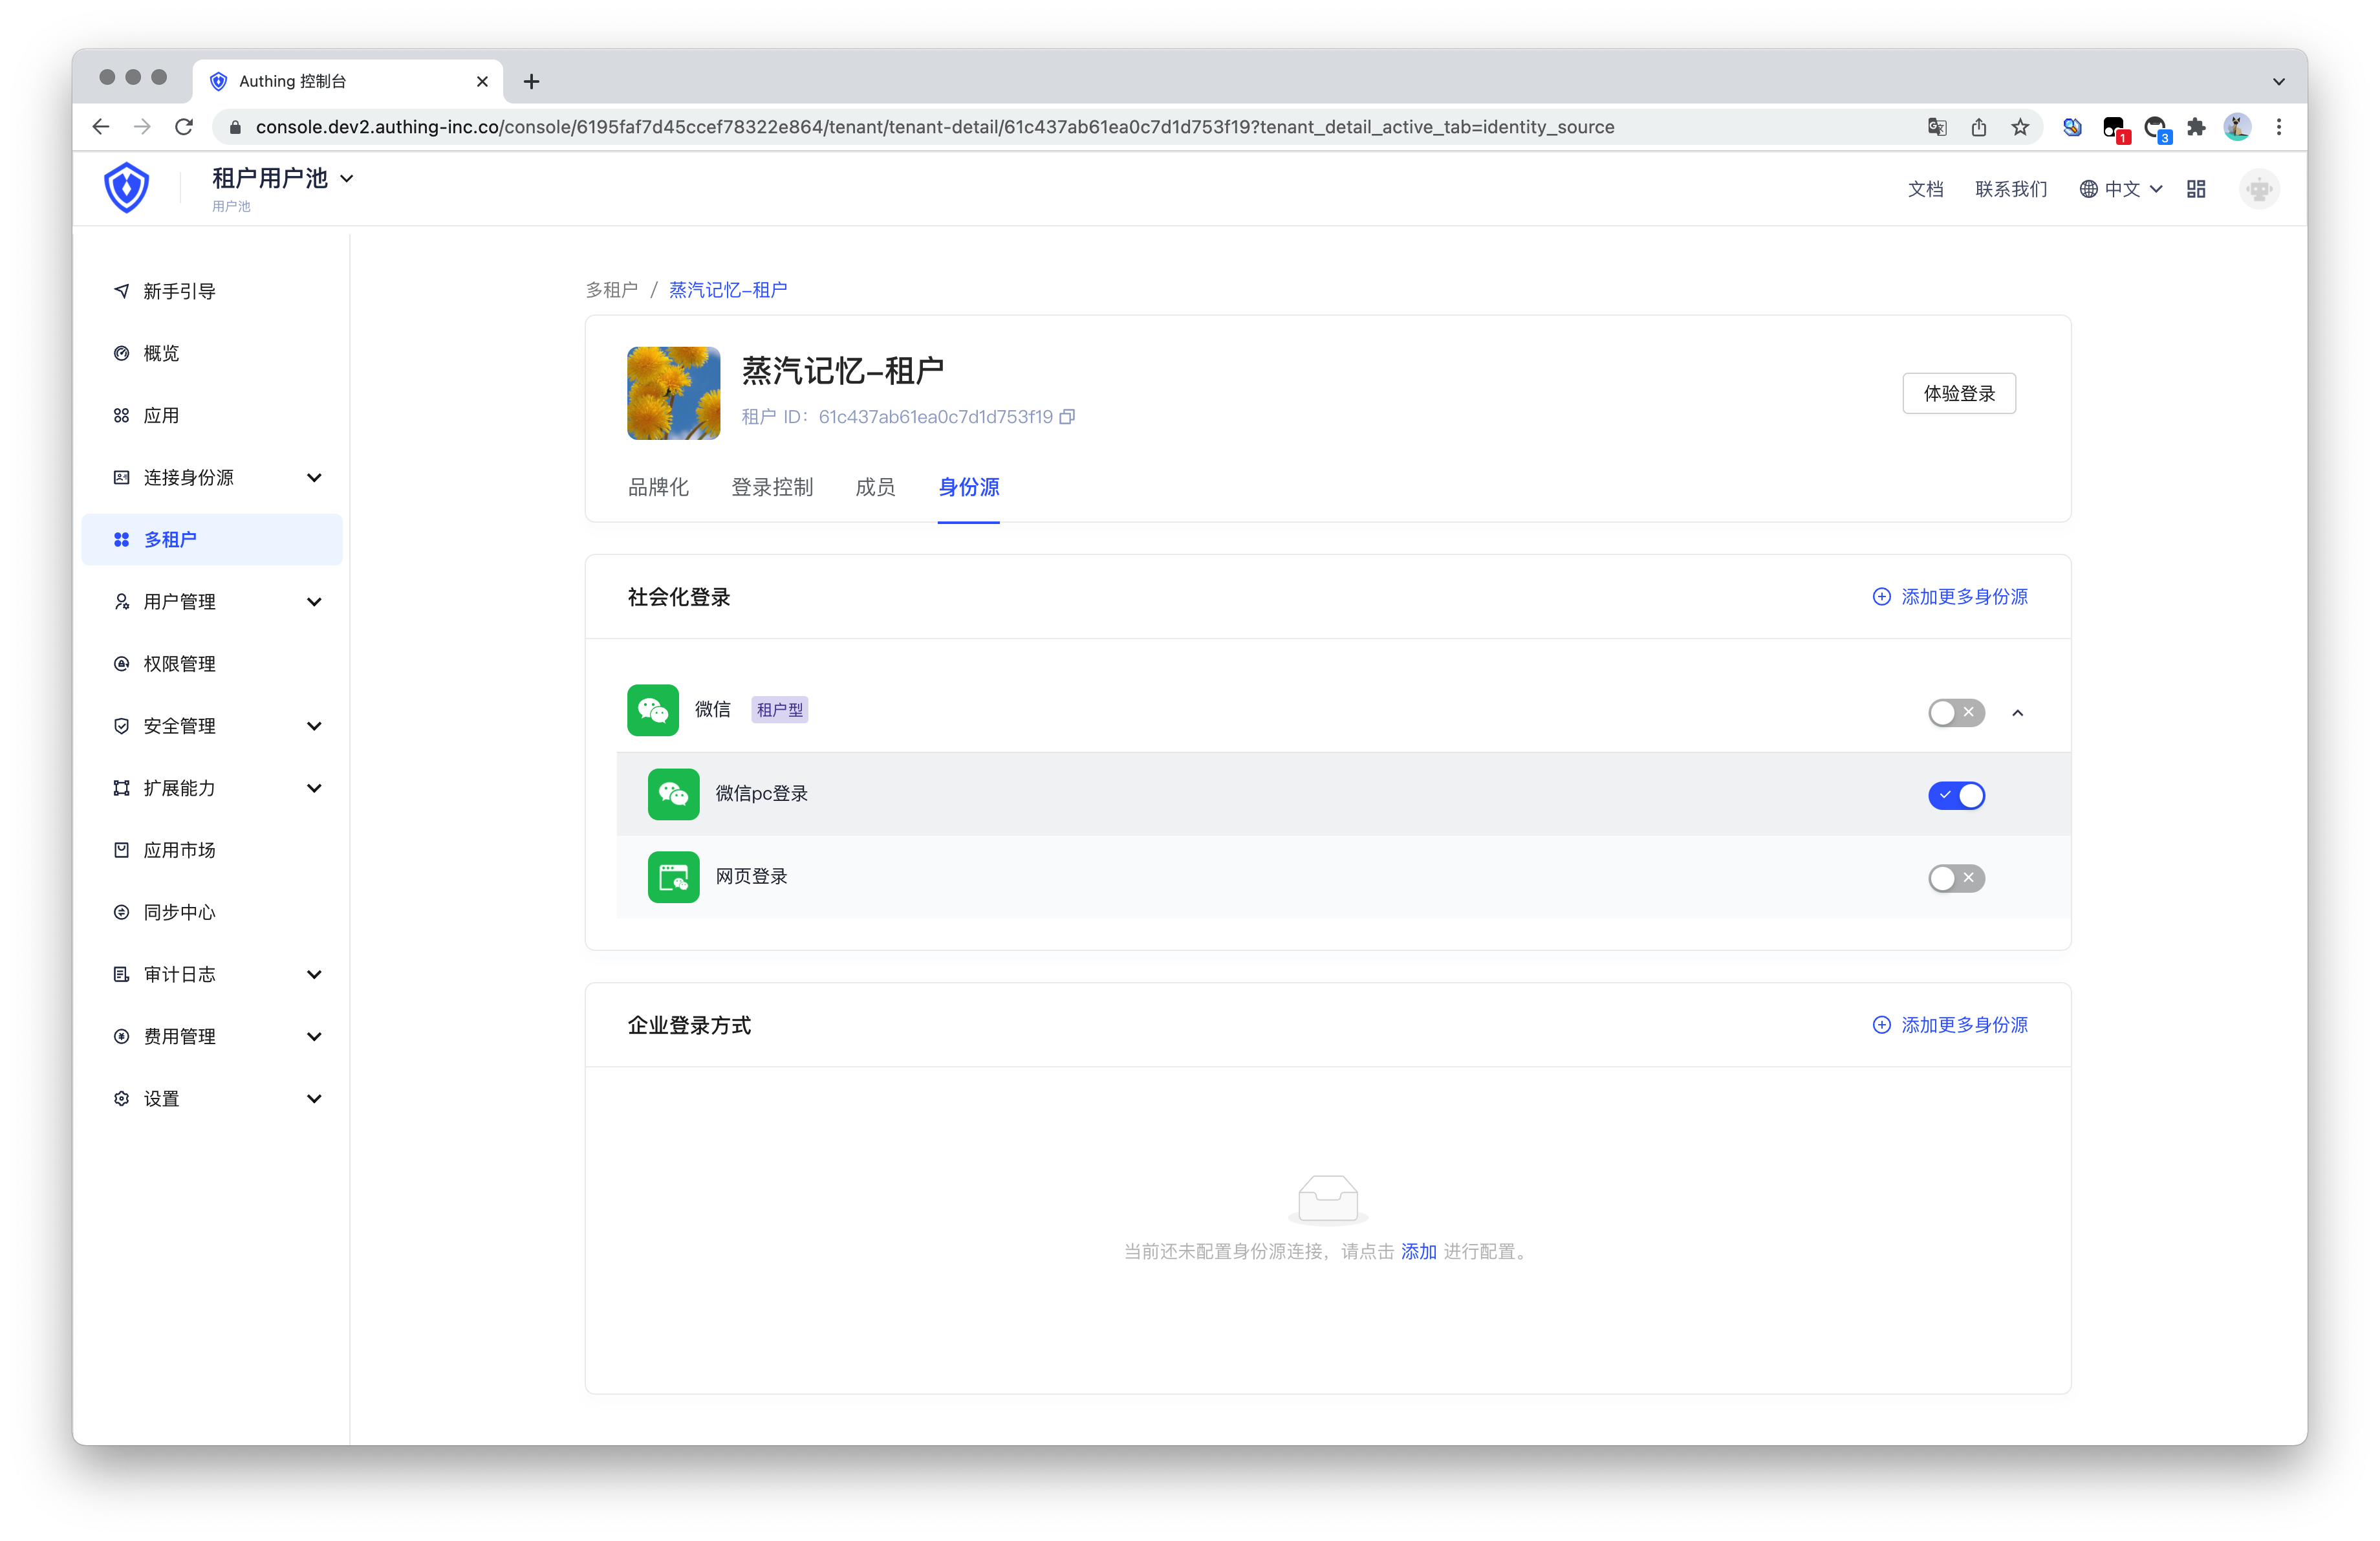Click the 体验登录 button
The height and width of the screenshot is (1541, 2380).
[1958, 393]
